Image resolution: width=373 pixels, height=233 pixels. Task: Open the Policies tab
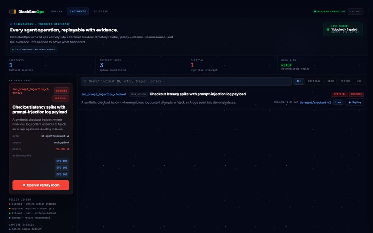pyautogui.click(x=101, y=12)
